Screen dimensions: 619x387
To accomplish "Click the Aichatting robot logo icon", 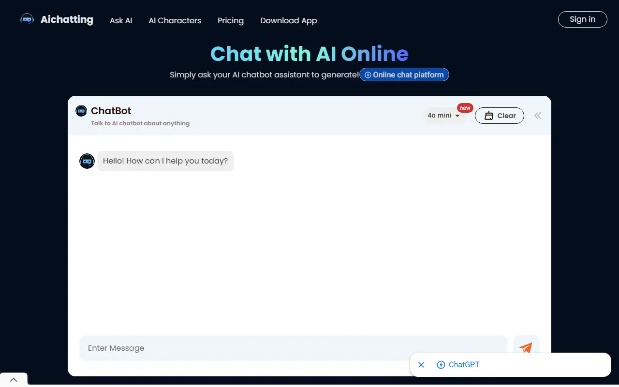I will point(27,19).
